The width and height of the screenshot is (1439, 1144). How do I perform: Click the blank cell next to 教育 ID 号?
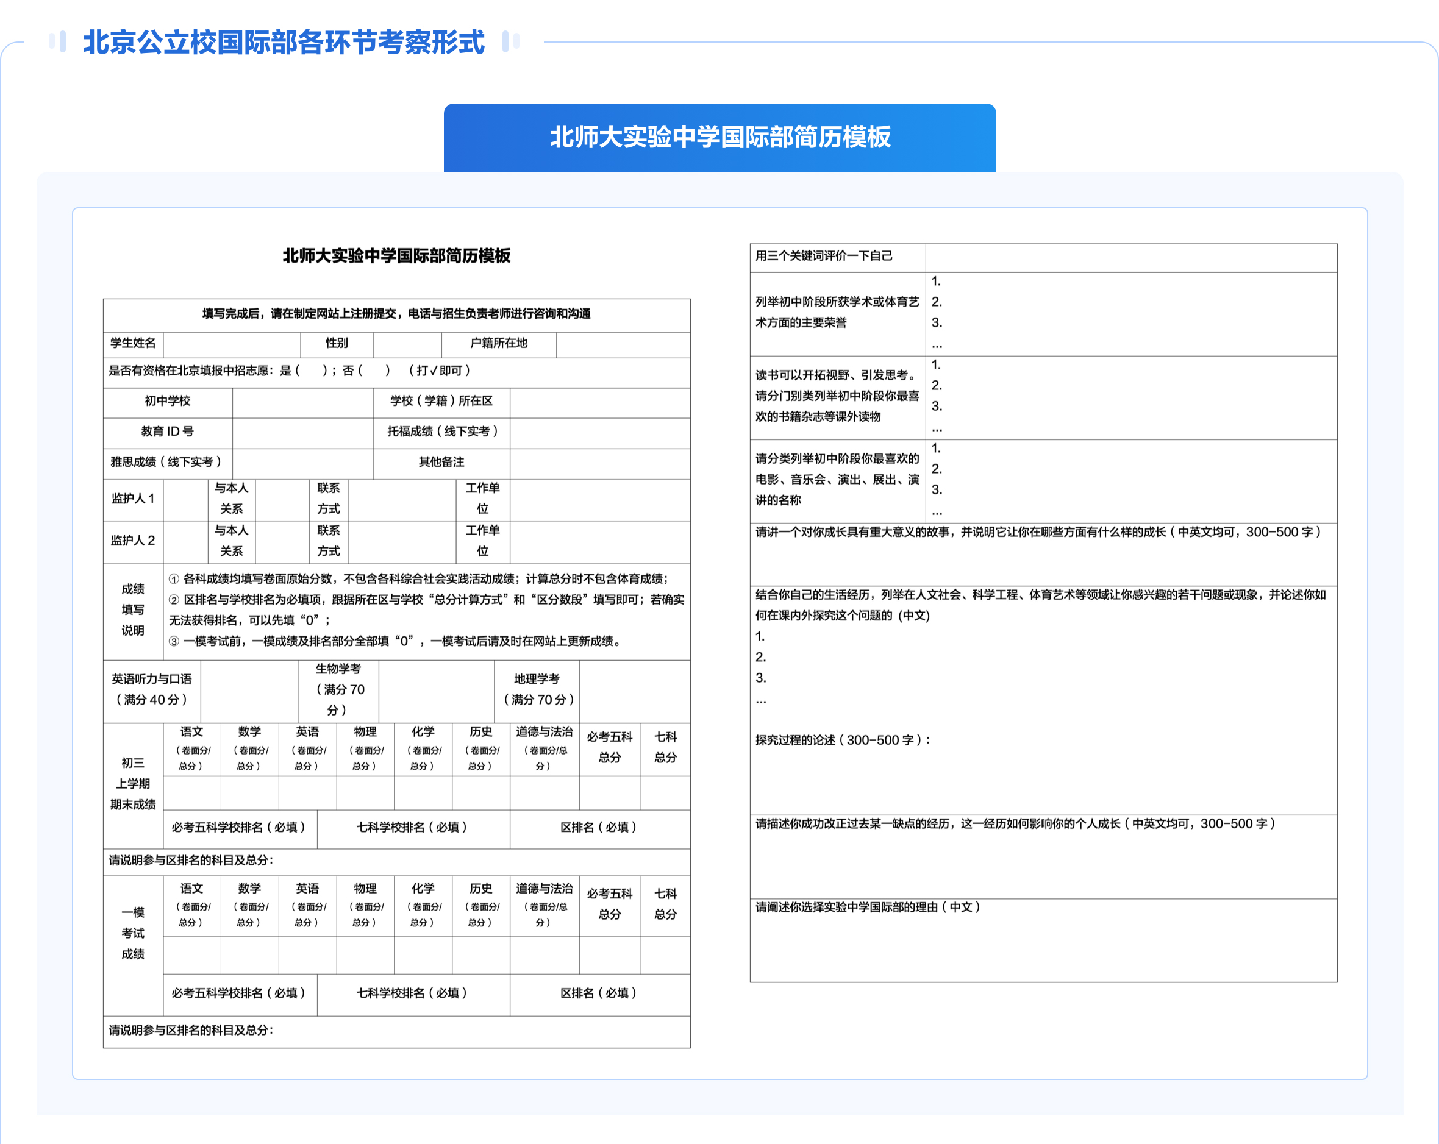click(x=302, y=433)
